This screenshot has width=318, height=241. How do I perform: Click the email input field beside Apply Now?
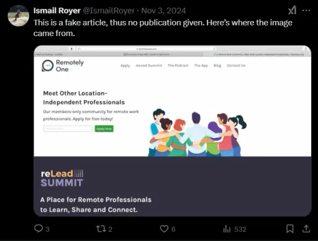(x=68, y=129)
